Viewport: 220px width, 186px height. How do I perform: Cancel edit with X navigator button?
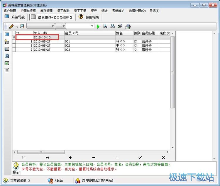click(x=163, y=158)
